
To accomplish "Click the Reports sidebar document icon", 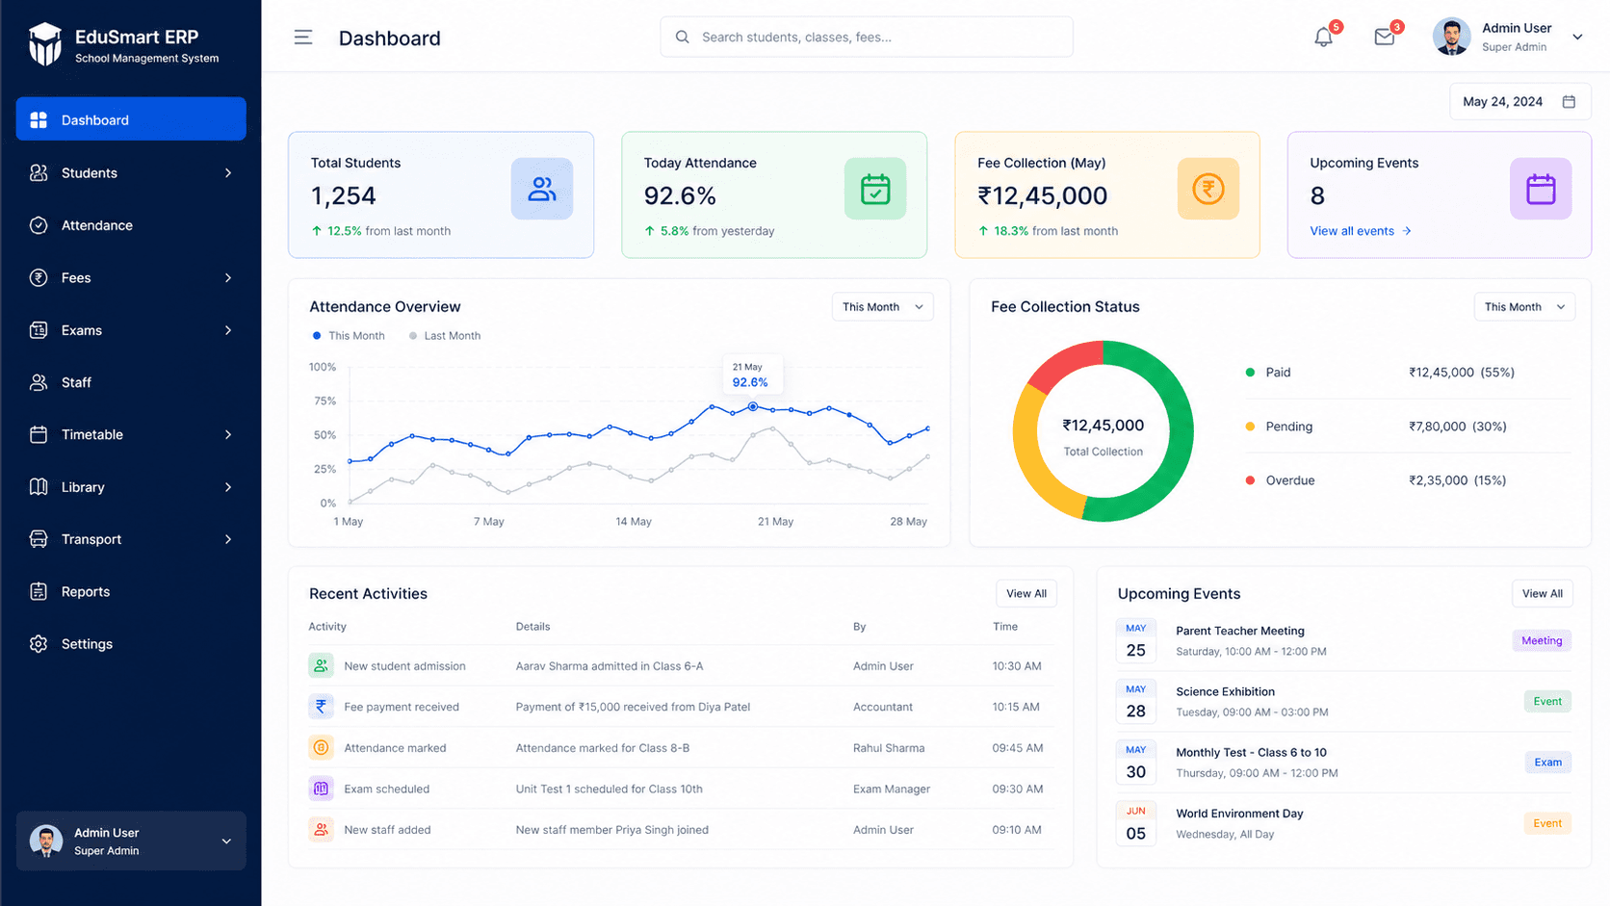I will (x=39, y=591).
